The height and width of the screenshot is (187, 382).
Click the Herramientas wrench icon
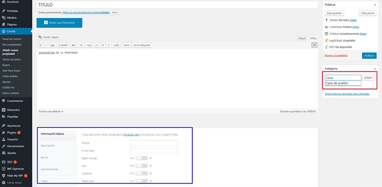[x=4, y=146]
